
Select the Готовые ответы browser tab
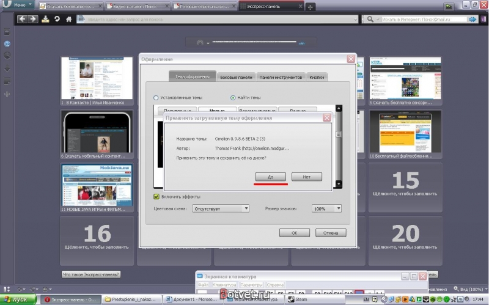[205, 6]
